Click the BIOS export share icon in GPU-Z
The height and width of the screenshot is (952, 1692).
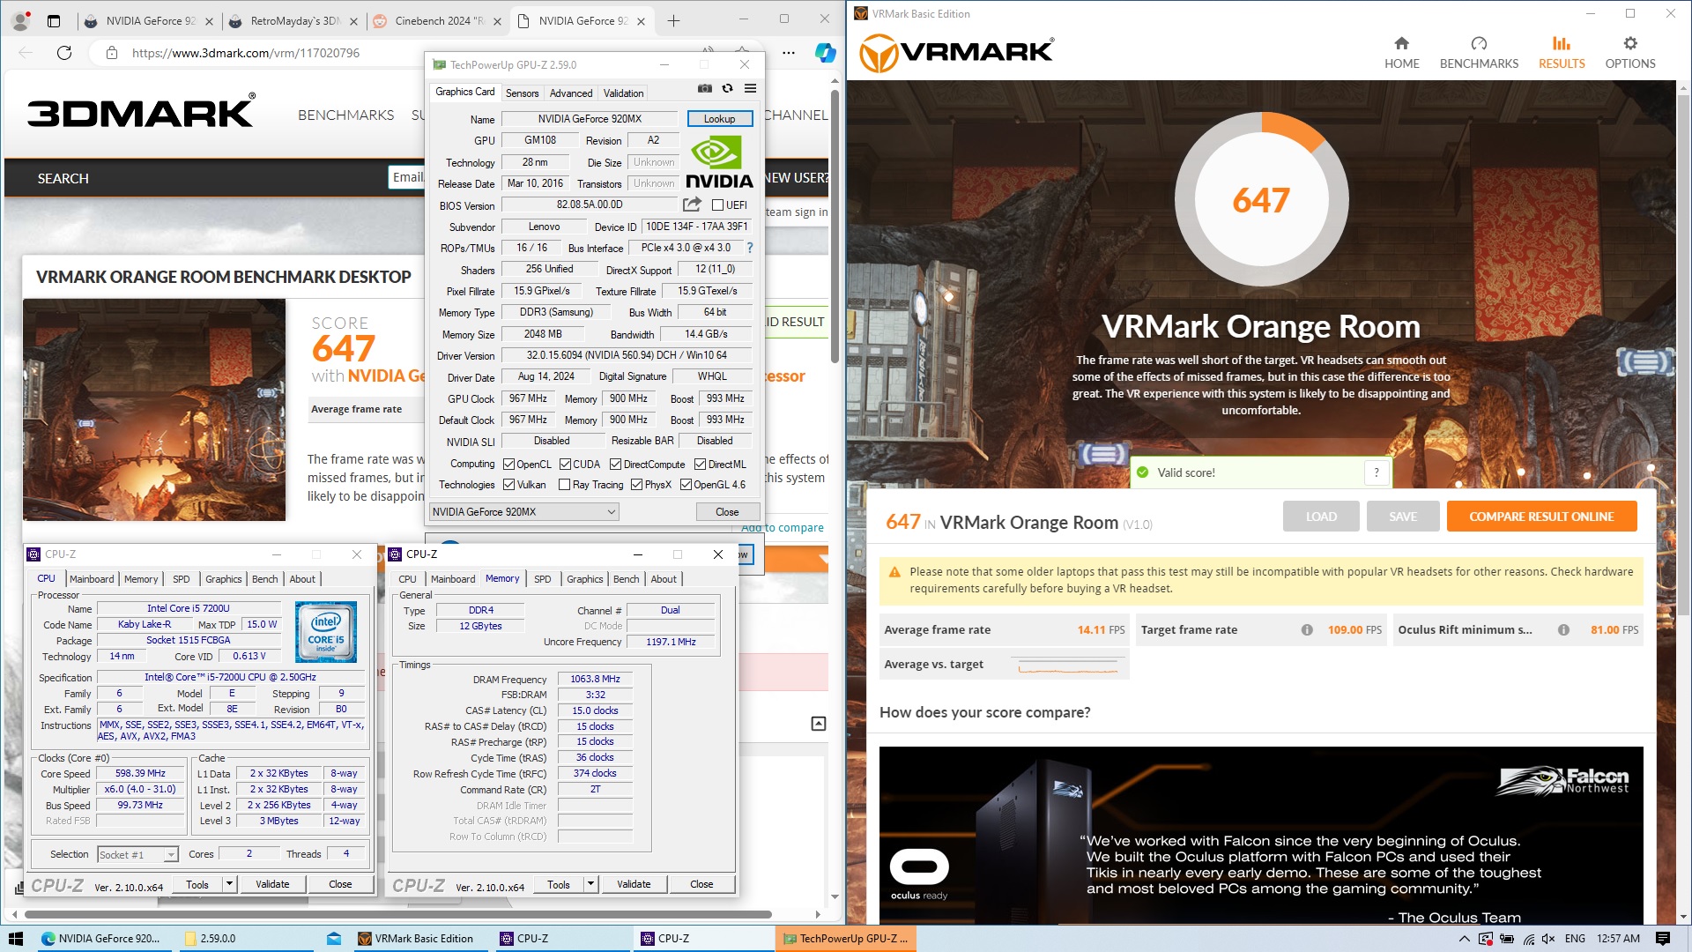[692, 205]
